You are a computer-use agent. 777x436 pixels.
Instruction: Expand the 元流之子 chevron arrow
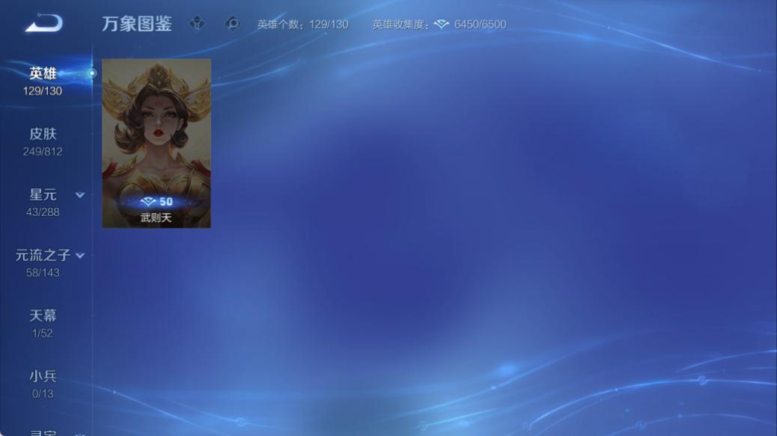point(80,256)
